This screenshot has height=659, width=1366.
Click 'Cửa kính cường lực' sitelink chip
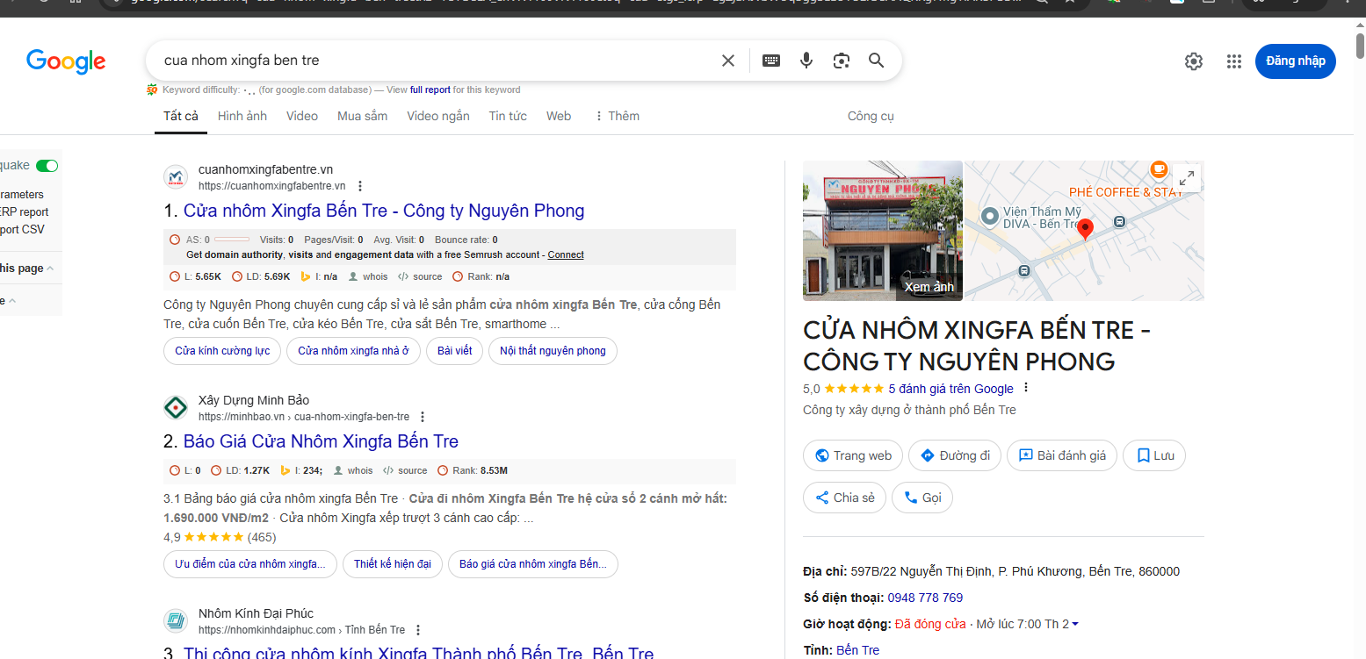(222, 351)
